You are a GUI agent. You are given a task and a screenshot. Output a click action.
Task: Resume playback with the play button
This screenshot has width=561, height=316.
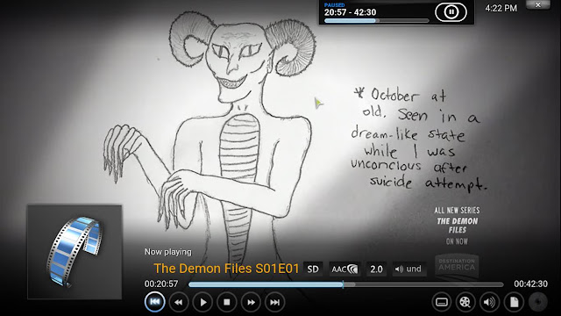(x=202, y=302)
